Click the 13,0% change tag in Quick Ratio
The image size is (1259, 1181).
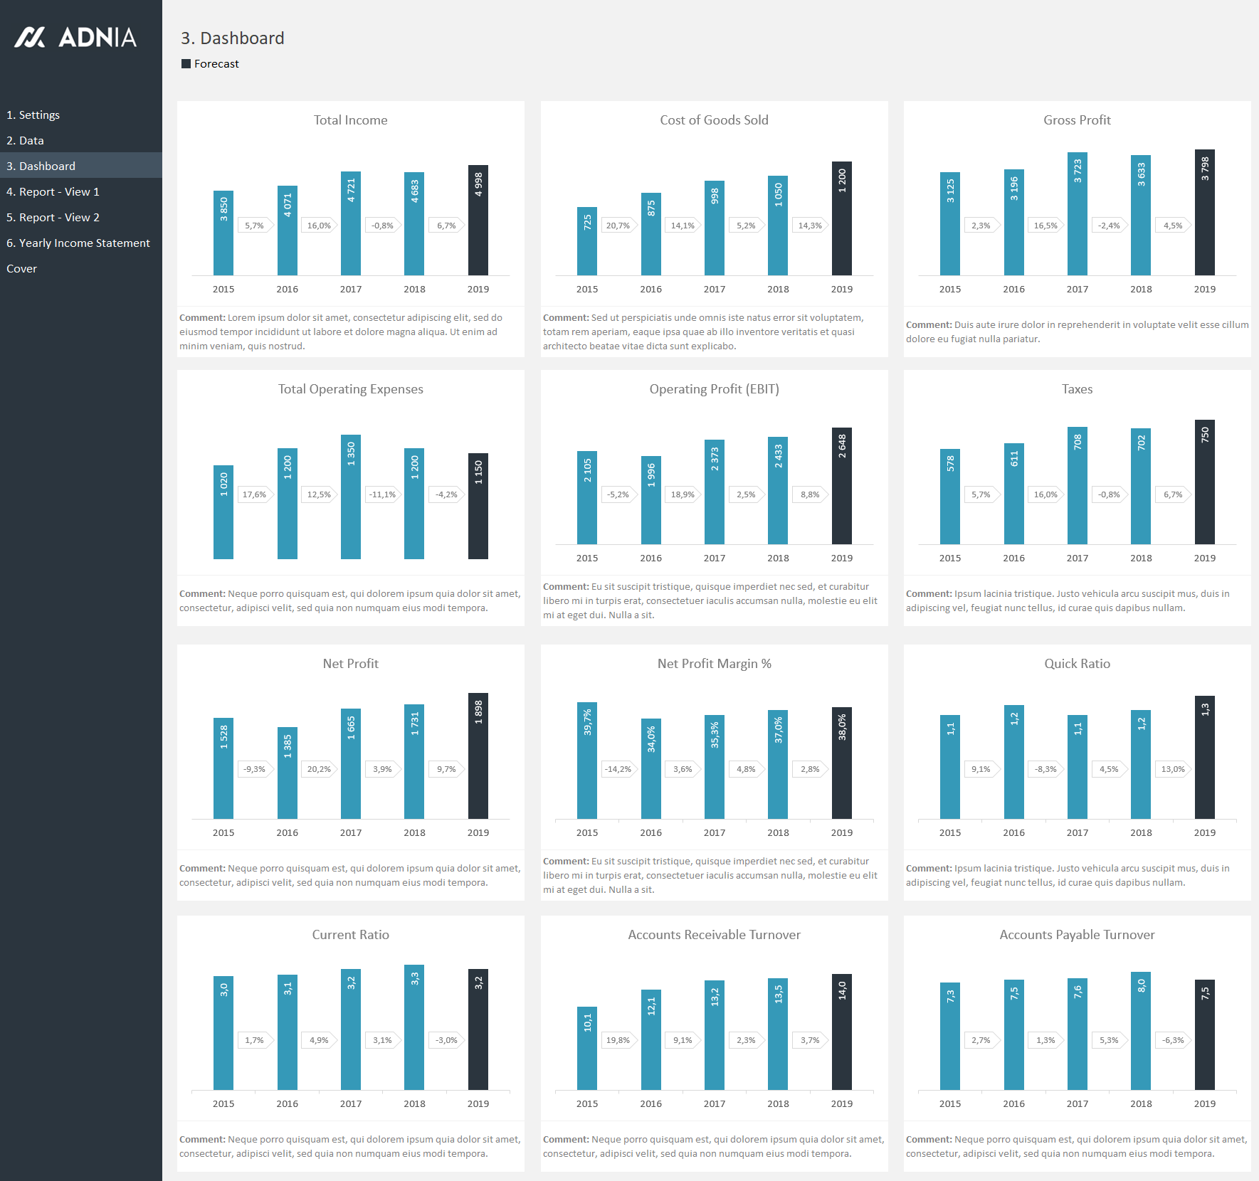tap(1173, 769)
